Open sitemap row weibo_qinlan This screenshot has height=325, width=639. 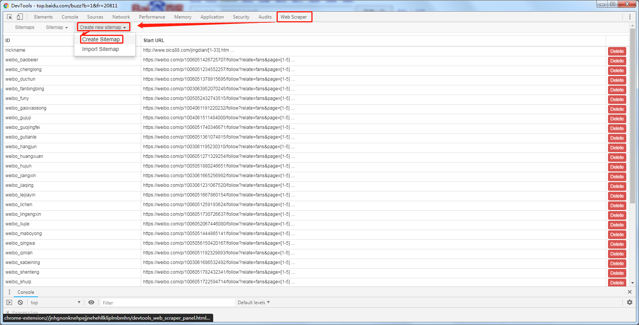coord(316,254)
